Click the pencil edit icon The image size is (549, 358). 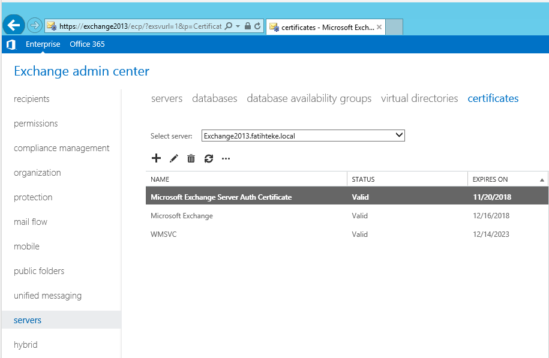[174, 158]
